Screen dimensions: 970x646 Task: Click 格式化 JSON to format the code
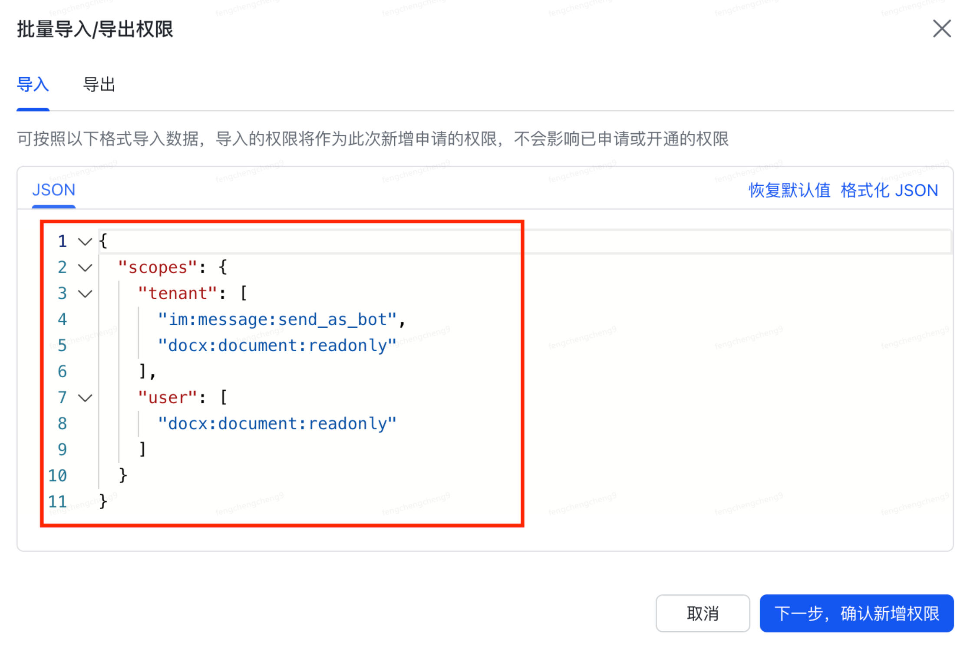tap(889, 190)
